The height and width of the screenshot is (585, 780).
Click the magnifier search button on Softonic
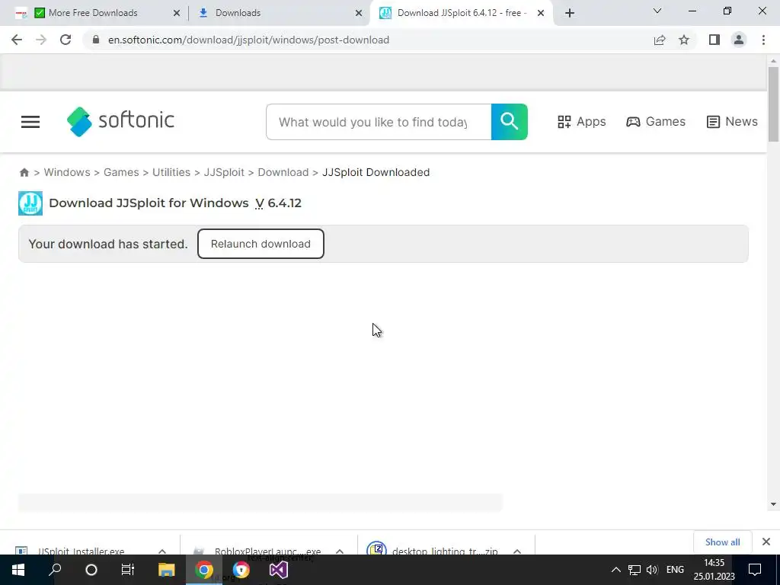[x=510, y=122]
